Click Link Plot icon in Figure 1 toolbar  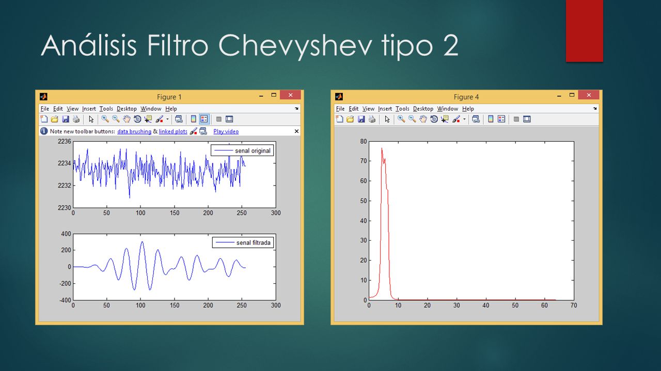[x=179, y=119]
